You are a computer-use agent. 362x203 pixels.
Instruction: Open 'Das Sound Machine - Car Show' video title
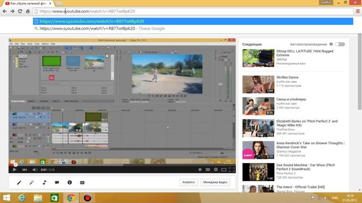[x=305, y=167]
